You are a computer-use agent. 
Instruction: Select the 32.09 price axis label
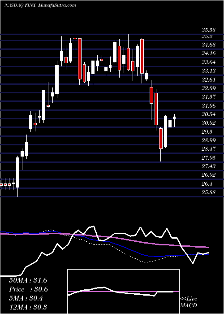[x=208, y=88]
